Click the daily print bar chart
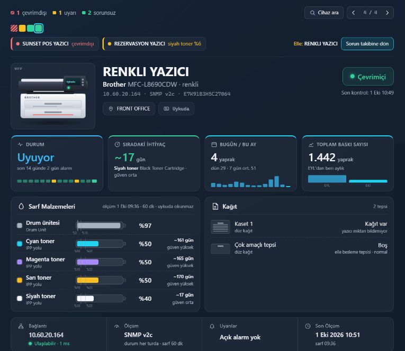This screenshot has width=405, height=351. (251, 181)
